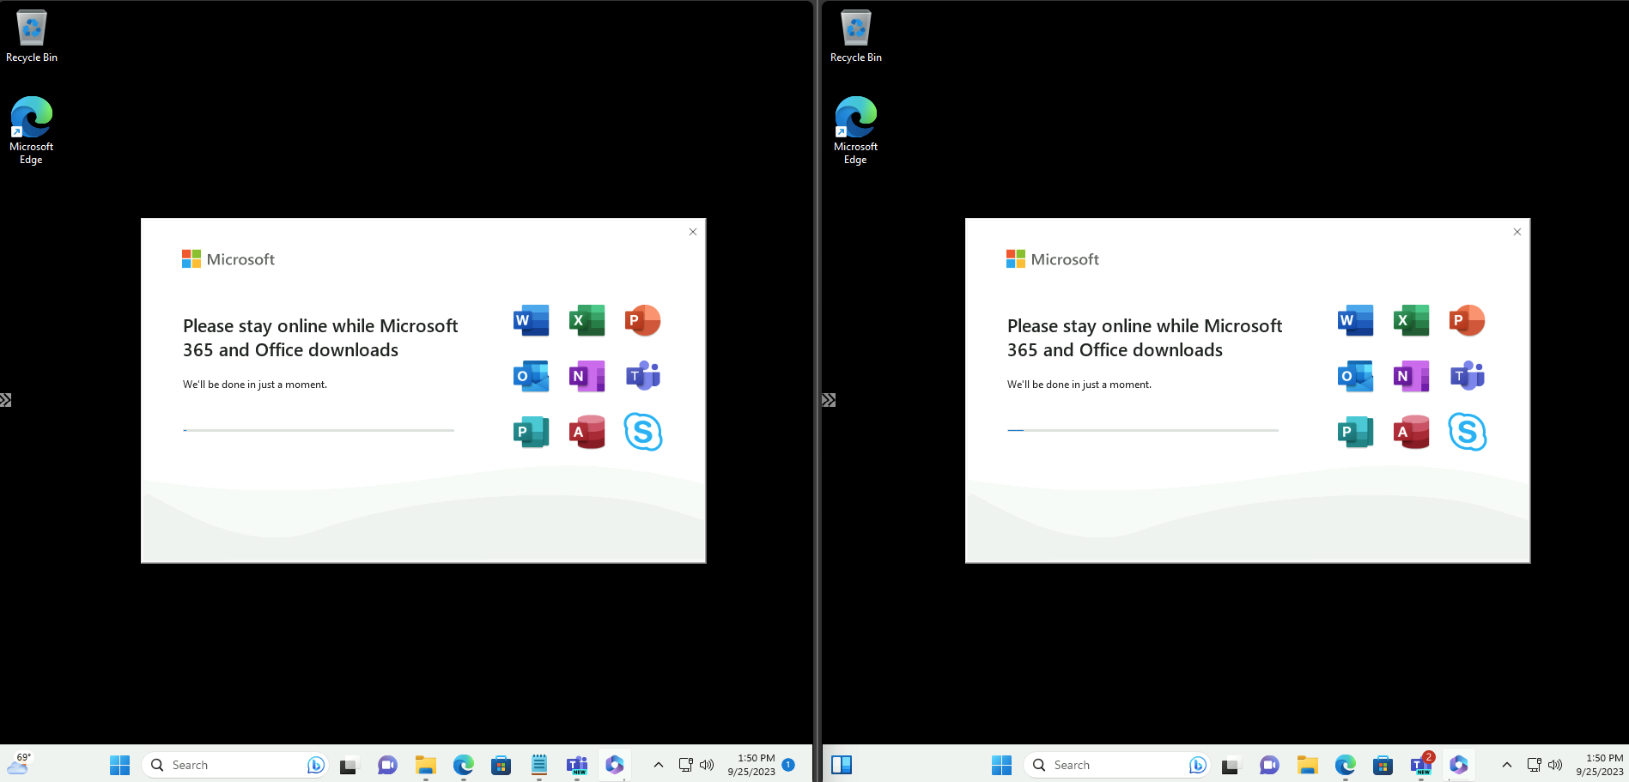Click the Excel icon in left installer
Image resolution: width=1629 pixels, height=782 pixels.
point(587,321)
